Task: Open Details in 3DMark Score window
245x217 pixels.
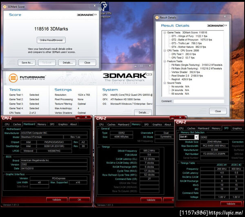Action: [67, 63]
